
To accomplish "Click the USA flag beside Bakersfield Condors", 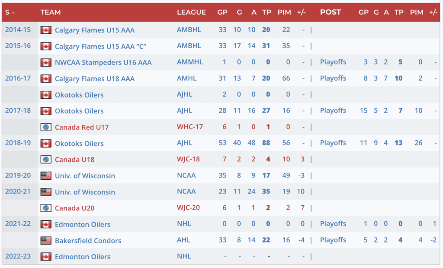I will click(46, 241).
